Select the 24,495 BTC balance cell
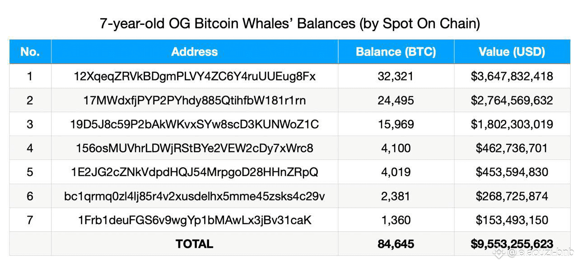This screenshot has height=264, width=578. point(396,100)
